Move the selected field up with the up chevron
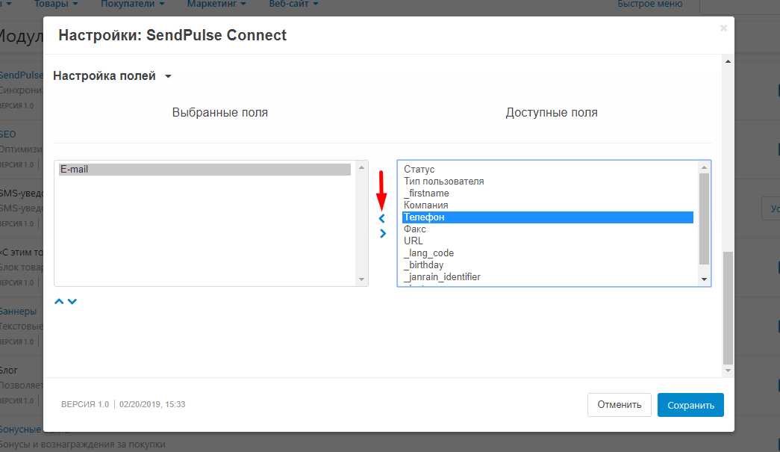This screenshot has width=780, height=452. [59, 302]
